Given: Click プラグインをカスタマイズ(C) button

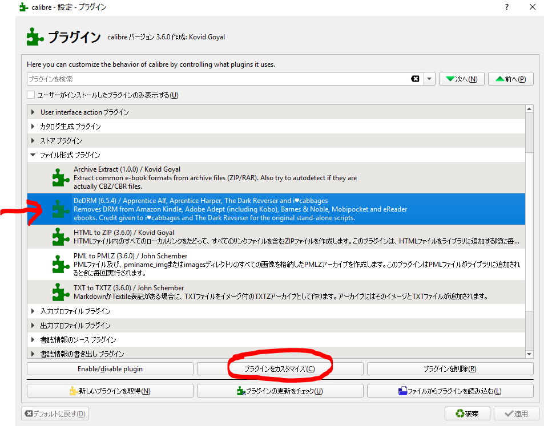Looking at the screenshot, I should tap(280, 369).
